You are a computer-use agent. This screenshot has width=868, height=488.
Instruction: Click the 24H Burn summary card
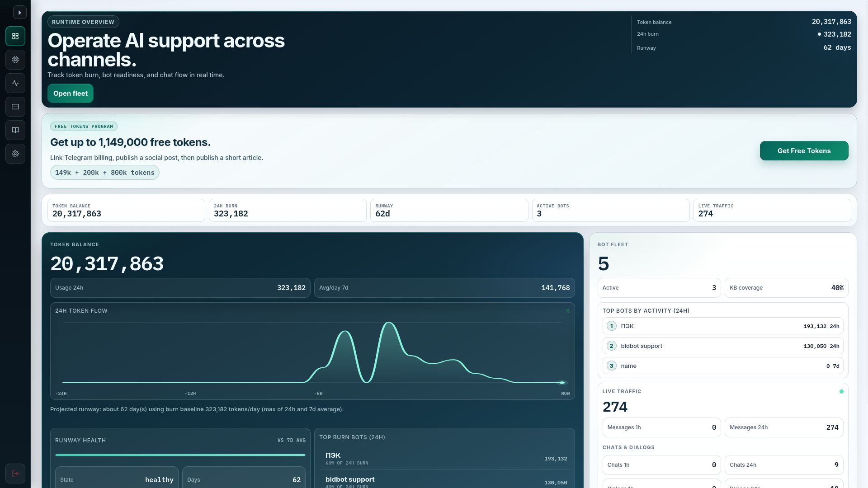tap(288, 211)
